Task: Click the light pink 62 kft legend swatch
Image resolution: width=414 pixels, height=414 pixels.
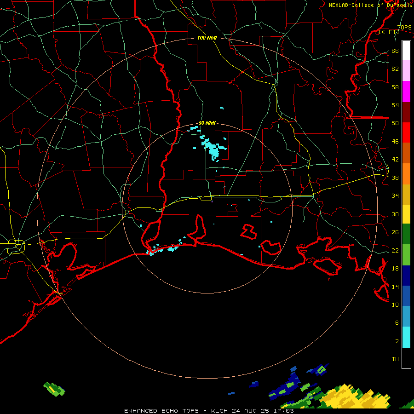Action: tap(406, 71)
